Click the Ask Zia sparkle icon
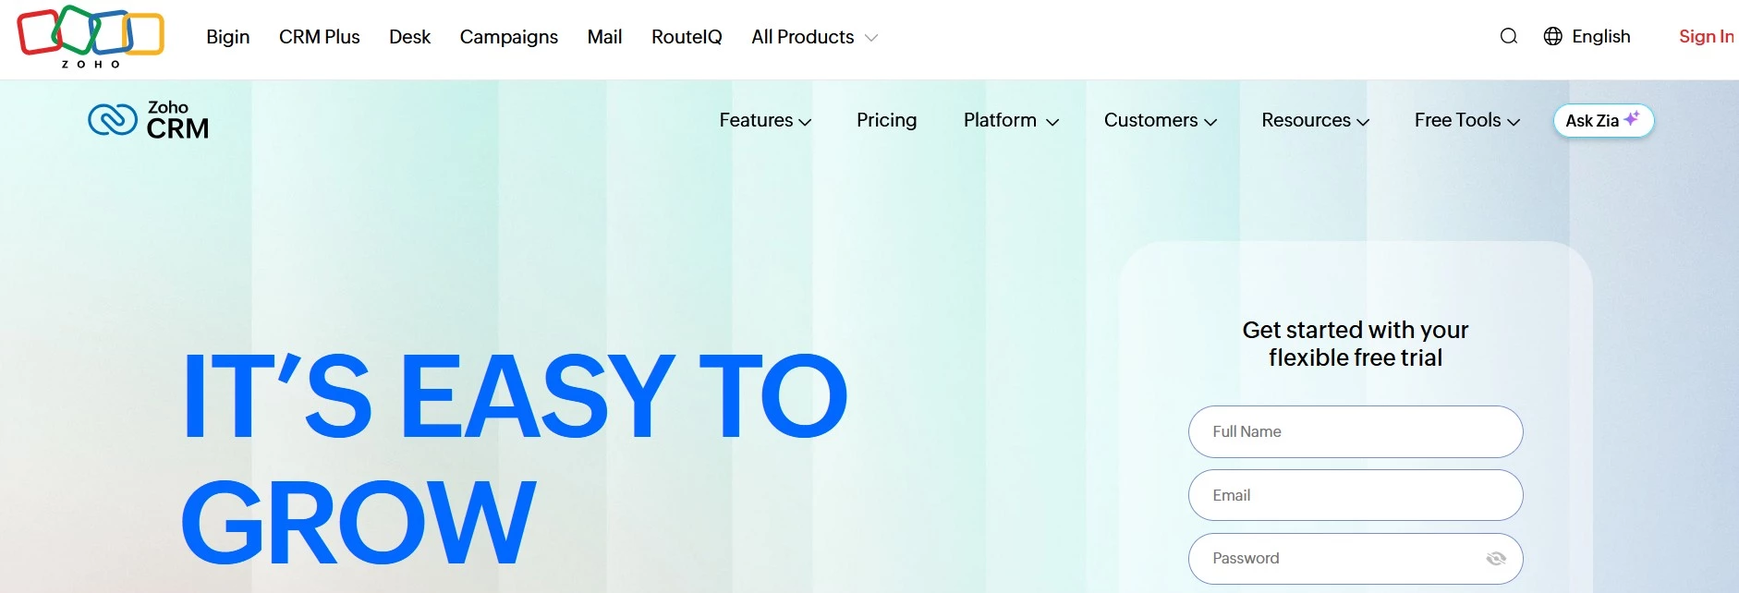The height and width of the screenshot is (593, 1739). (x=1632, y=118)
